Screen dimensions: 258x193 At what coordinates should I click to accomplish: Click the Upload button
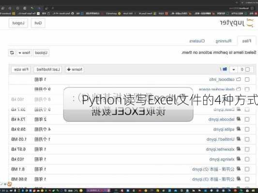point(41,53)
